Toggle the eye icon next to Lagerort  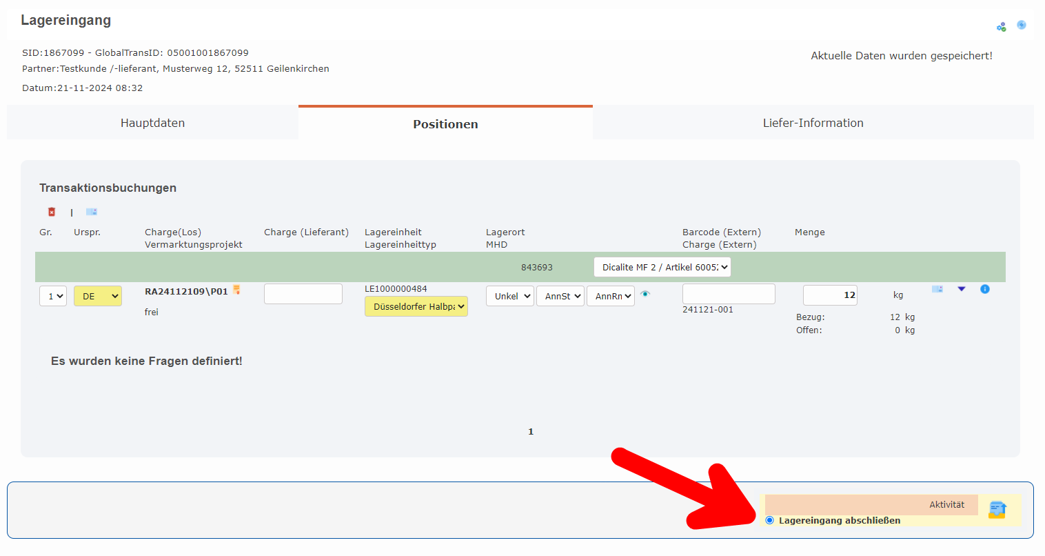[645, 294]
